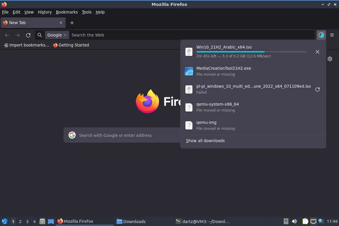Switch to workspace 4

coord(34,222)
